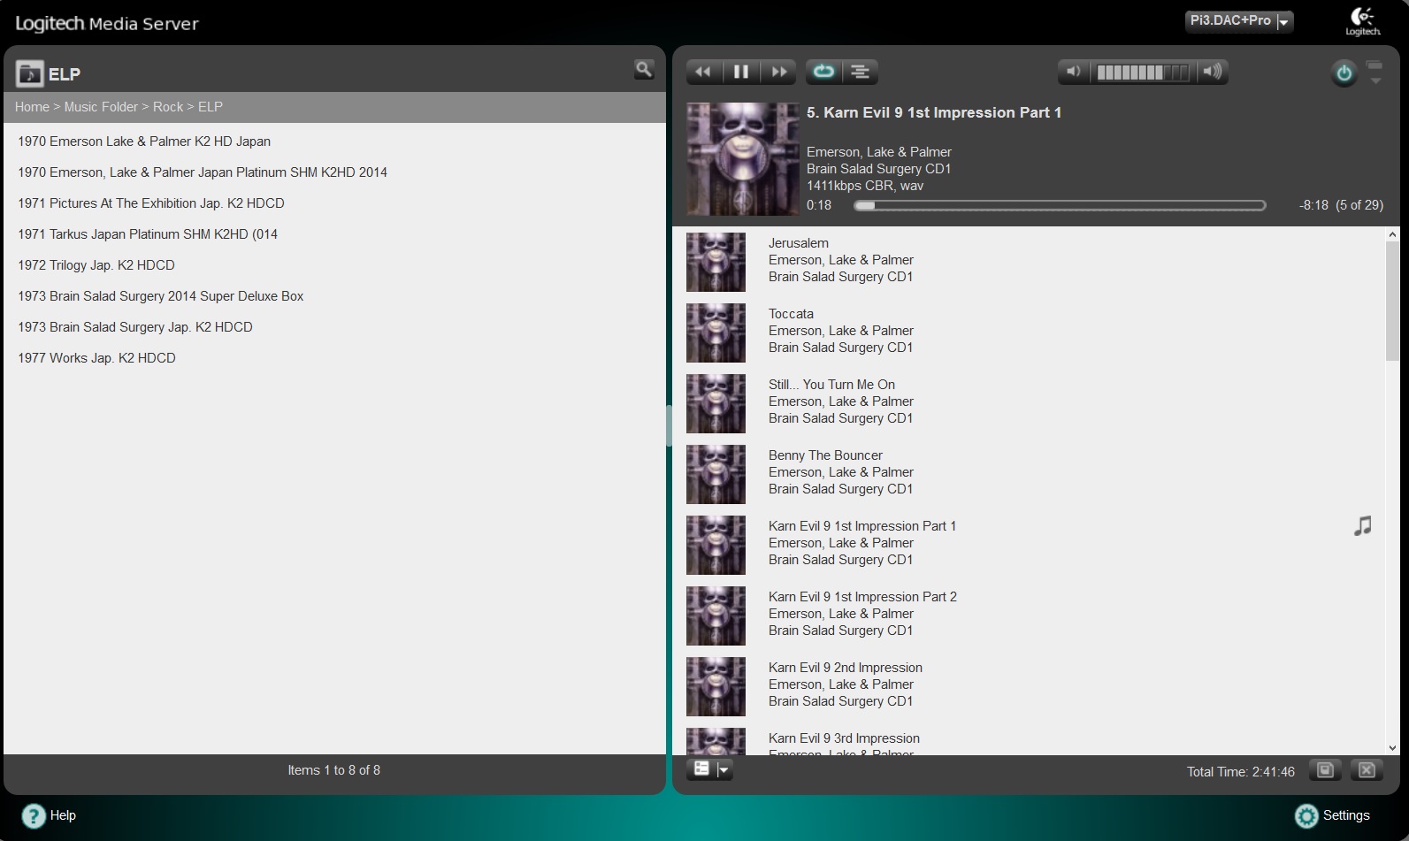Viewport: 1409px width, 841px height.
Task: Set volume using the volume bar
Action: [1143, 73]
